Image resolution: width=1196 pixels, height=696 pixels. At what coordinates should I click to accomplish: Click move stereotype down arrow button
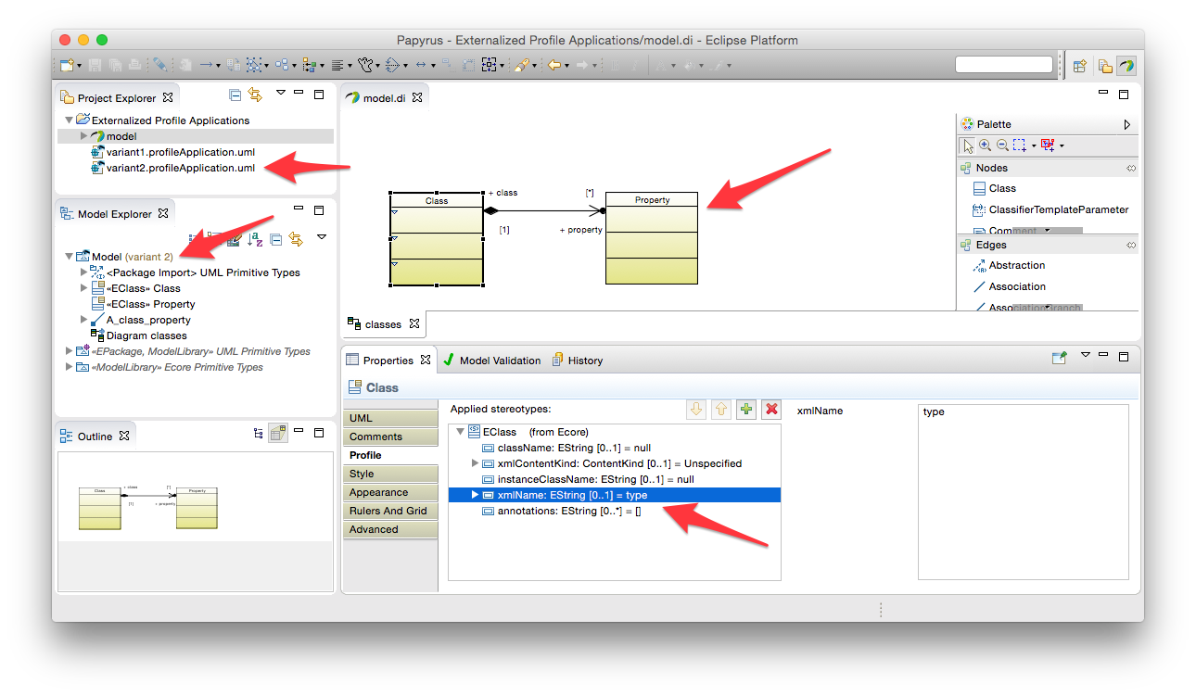pos(696,410)
